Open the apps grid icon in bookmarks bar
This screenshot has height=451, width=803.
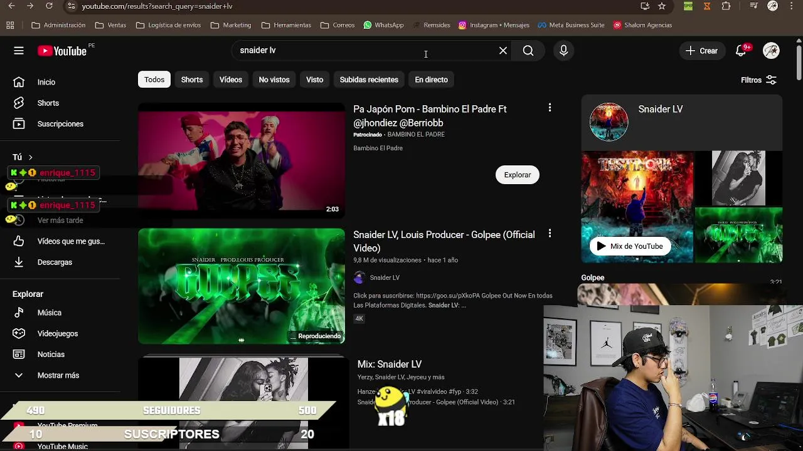tap(10, 25)
